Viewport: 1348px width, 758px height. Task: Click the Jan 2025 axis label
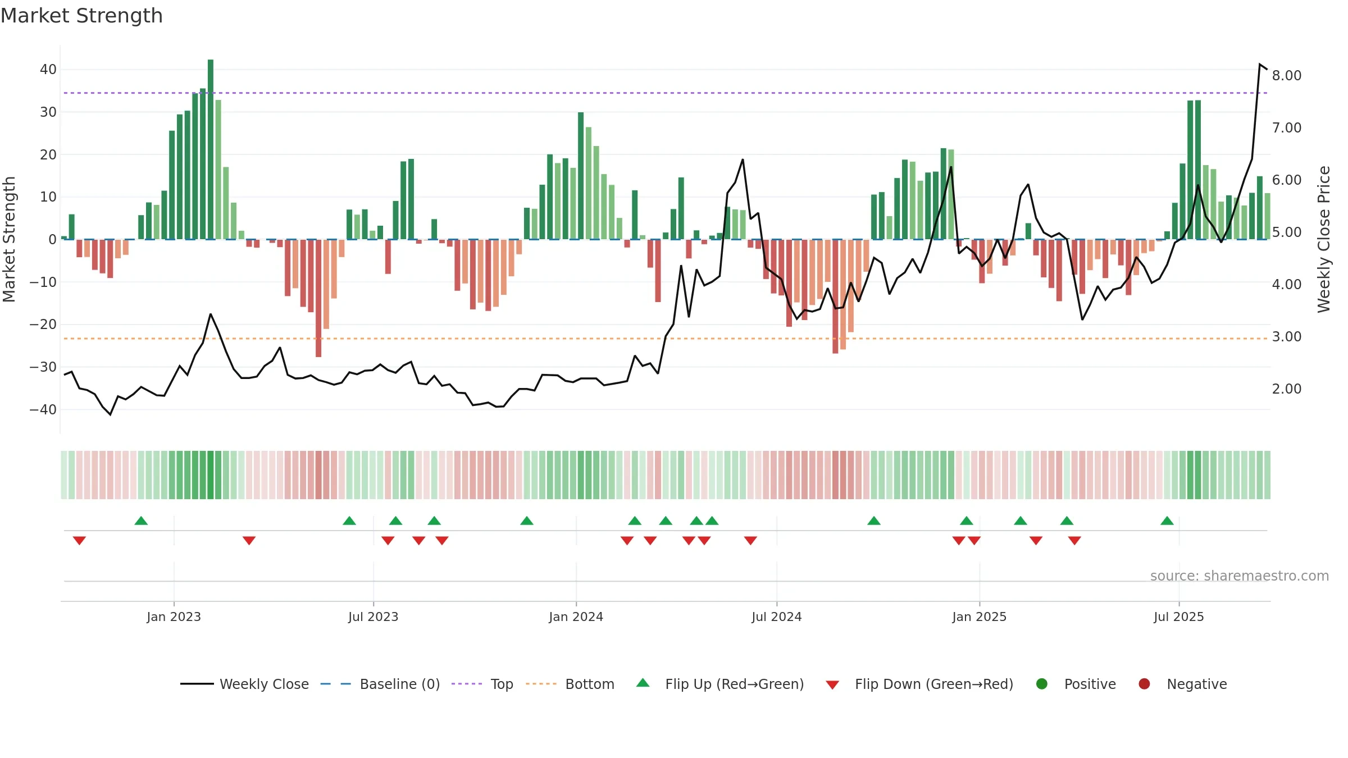pyautogui.click(x=979, y=617)
